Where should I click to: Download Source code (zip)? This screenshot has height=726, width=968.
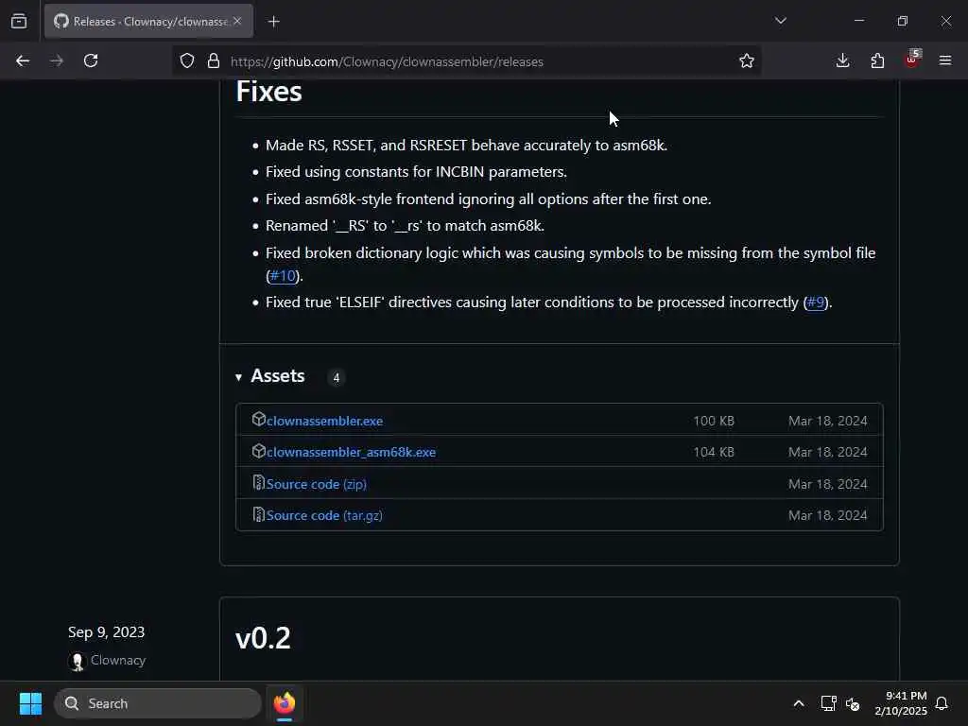(x=317, y=484)
